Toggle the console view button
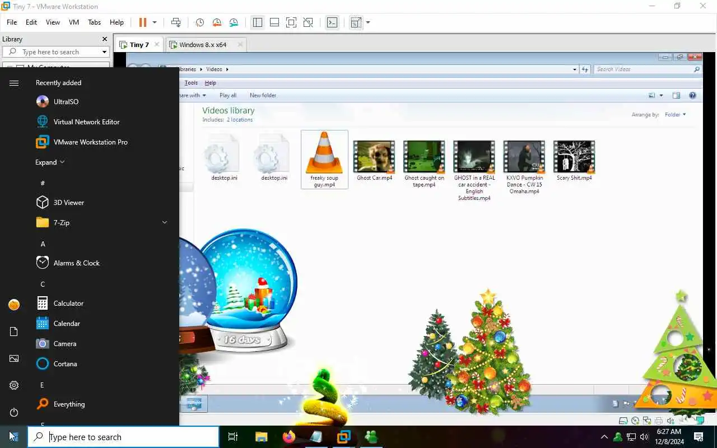Viewport: 717px width, 448px height. click(332, 22)
